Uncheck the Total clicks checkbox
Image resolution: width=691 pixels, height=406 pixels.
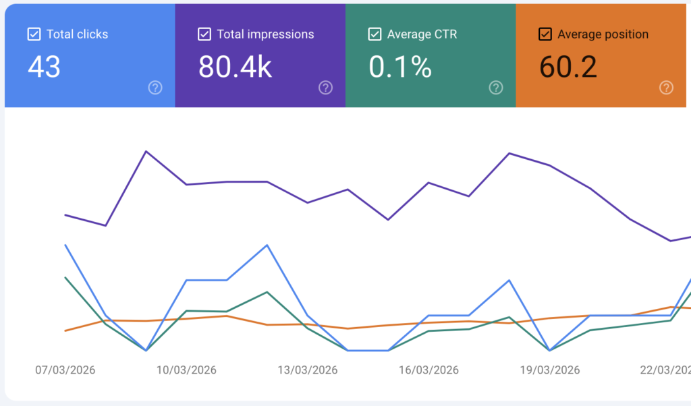(x=33, y=34)
